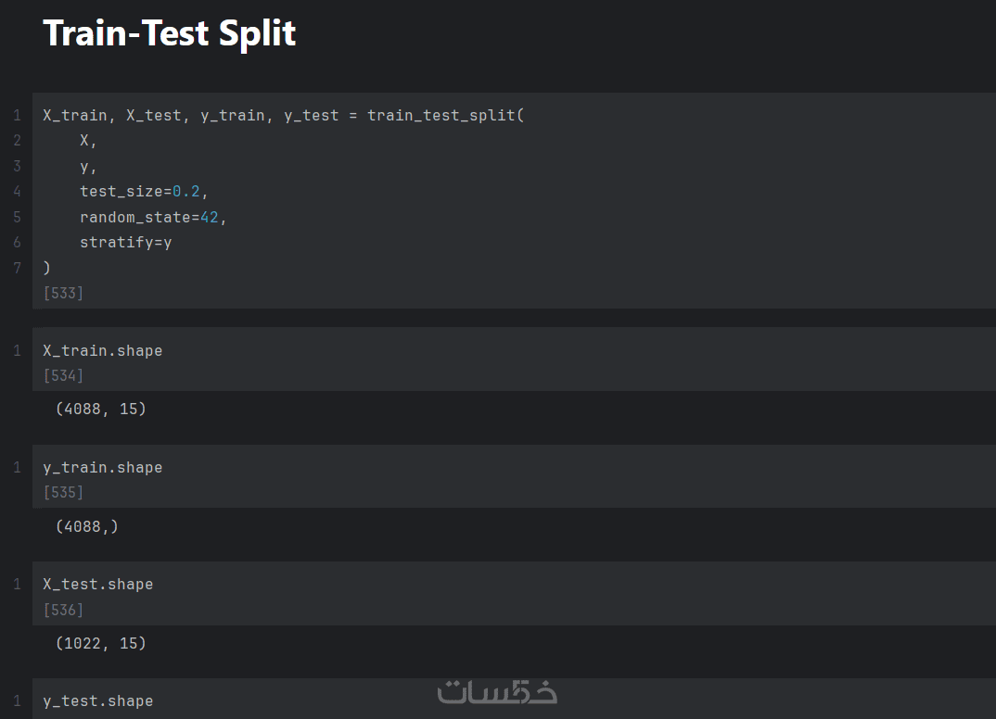Click the closing parenthesis line

tap(46, 268)
